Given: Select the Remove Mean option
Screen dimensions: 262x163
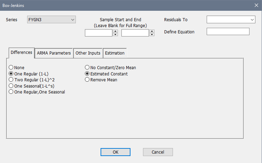Looking at the screenshot, I should [87, 80].
